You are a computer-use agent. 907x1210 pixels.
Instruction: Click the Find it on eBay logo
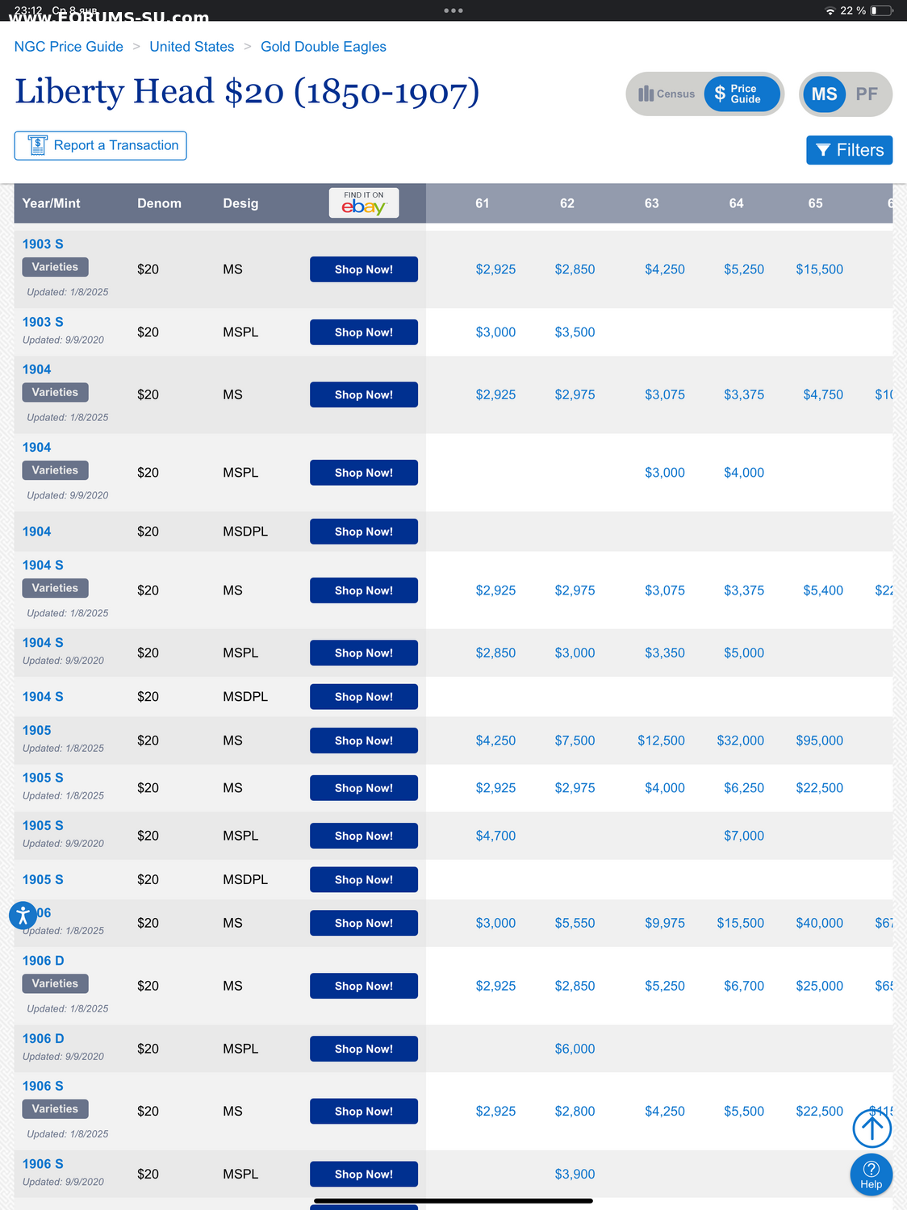(x=364, y=203)
